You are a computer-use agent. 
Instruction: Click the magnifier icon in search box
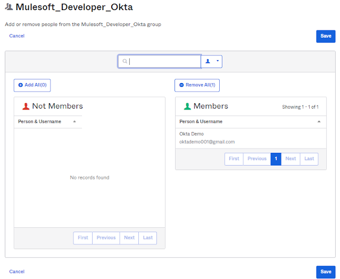coord(125,61)
